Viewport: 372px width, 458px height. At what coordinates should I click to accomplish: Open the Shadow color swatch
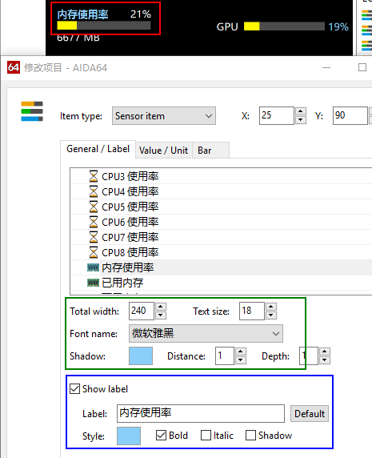tap(141, 356)
